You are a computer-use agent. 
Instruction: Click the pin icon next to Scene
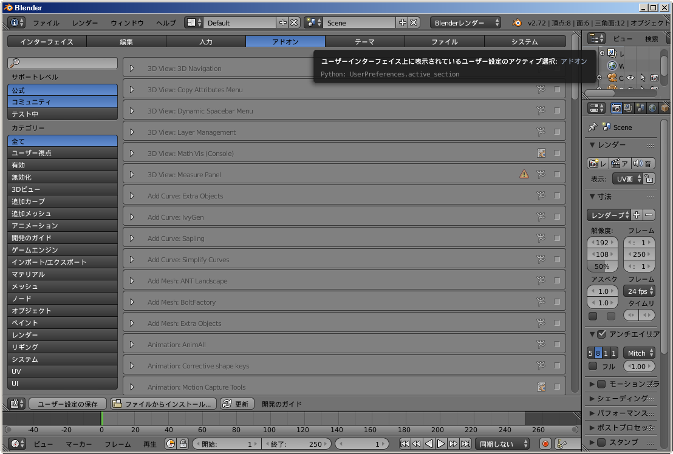point(593,127)
